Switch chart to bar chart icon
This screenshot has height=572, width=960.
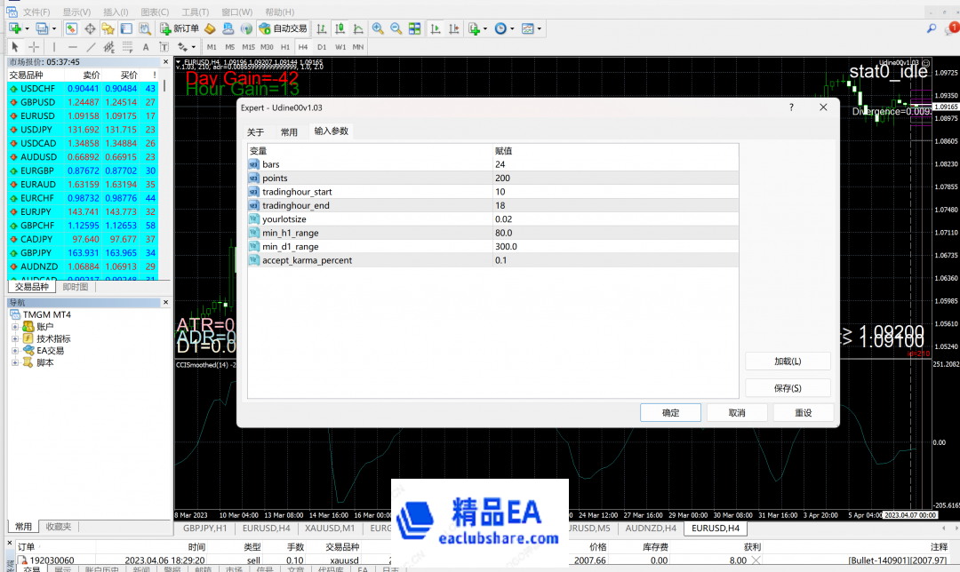(322, 28)
